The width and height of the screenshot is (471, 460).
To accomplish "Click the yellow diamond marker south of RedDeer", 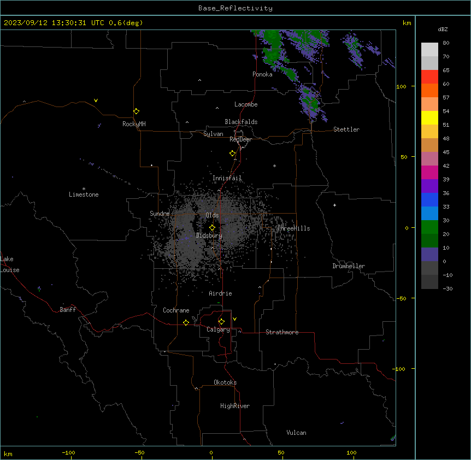I will (x=233, y=154).
